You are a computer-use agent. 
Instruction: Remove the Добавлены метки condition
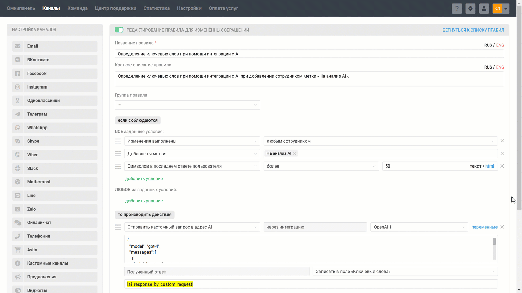click(502, 153)
